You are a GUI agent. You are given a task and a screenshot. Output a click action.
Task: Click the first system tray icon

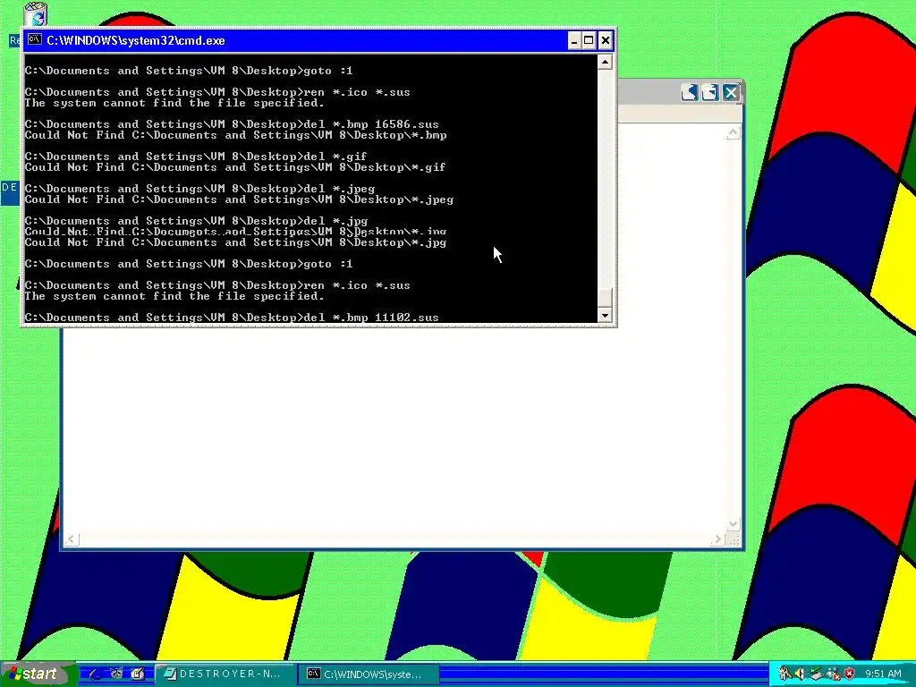(785, 674)
